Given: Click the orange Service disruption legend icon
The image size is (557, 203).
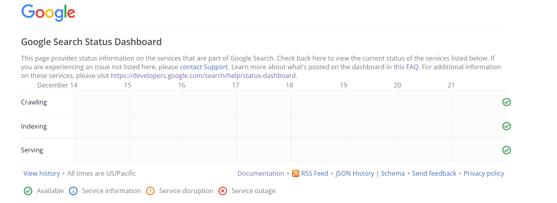Looking at the screenshot, I should pyautogui.click(x=150, y=191).
